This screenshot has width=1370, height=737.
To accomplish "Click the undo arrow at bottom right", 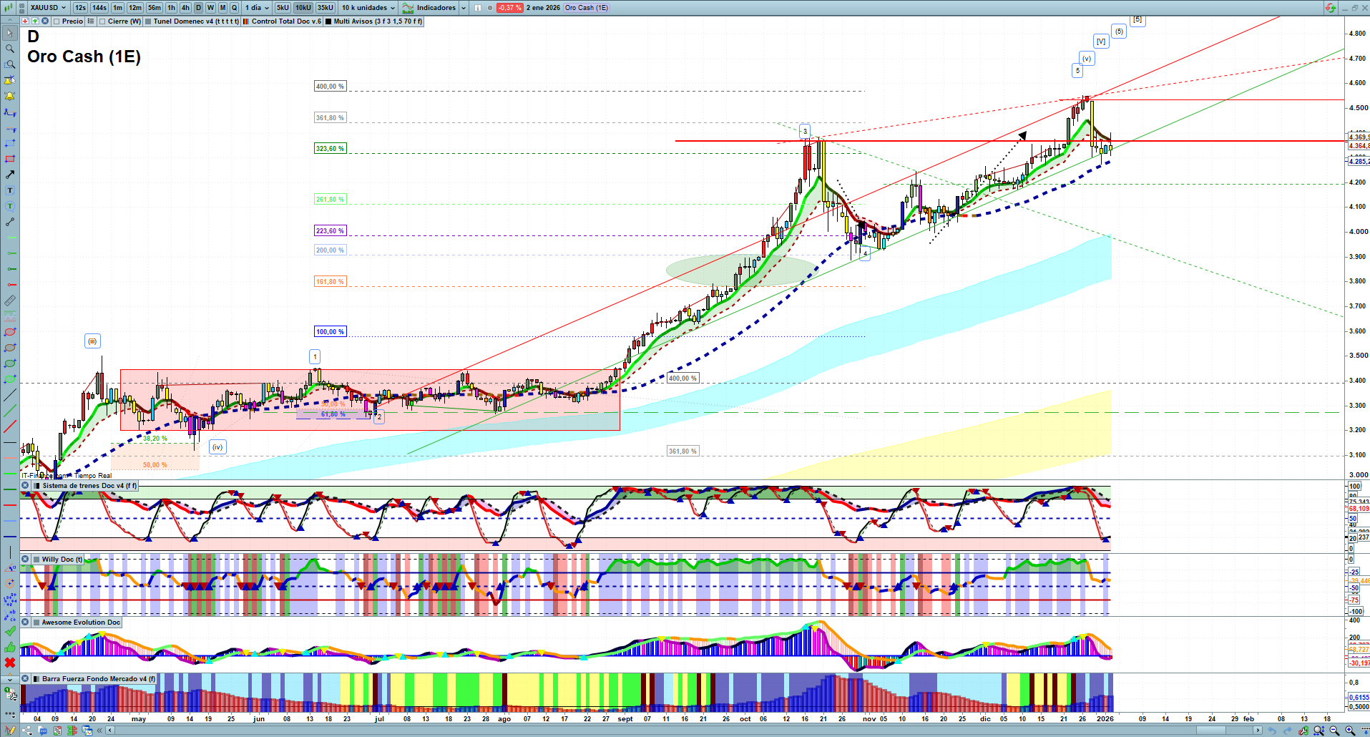I will (1272, 731).
